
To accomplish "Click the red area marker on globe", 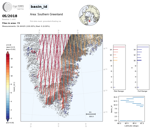I will tap(90, 21).
